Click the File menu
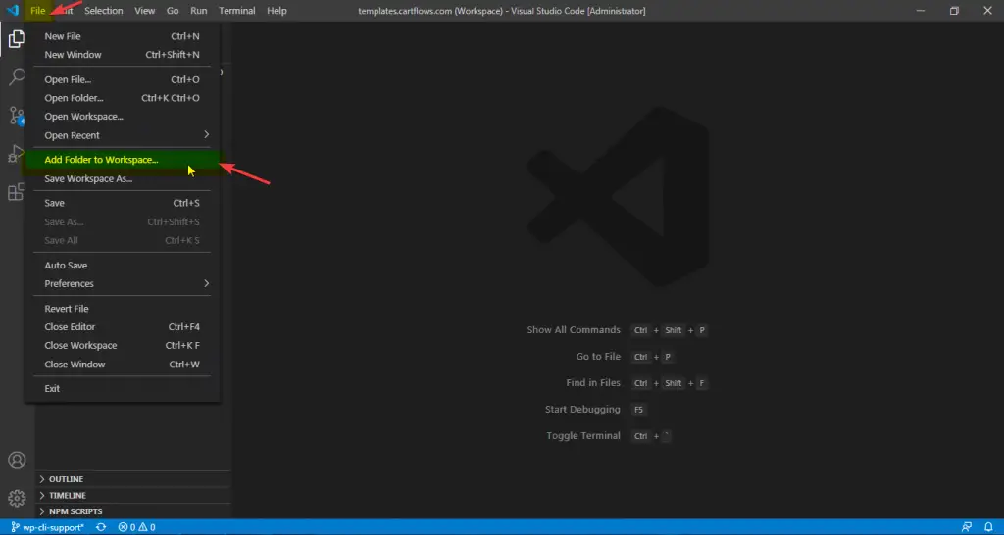Screen dimensions: 1004x535 pyautogui.click(x=38, y=10)
